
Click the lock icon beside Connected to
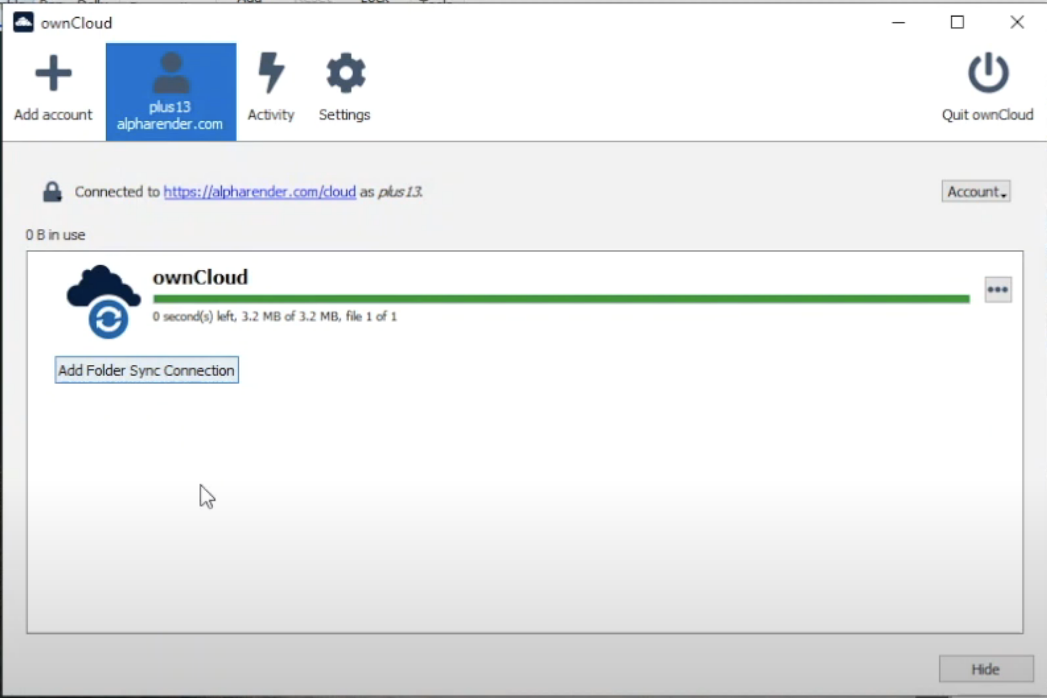[x=52, y=192]
